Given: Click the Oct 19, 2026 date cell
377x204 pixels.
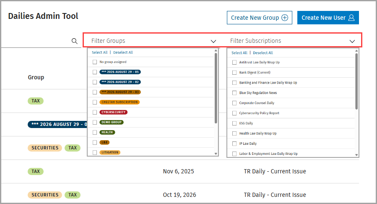Looking at the screenshot, I should (179, 195).
